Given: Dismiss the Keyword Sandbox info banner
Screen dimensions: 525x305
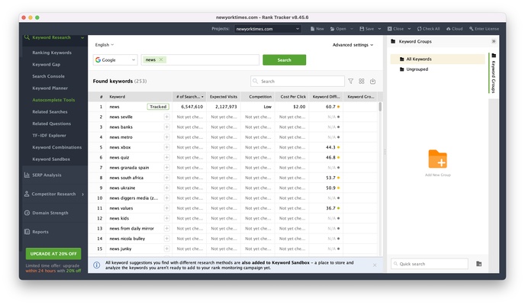Looking at the screenshot, I should pos(375,265).
